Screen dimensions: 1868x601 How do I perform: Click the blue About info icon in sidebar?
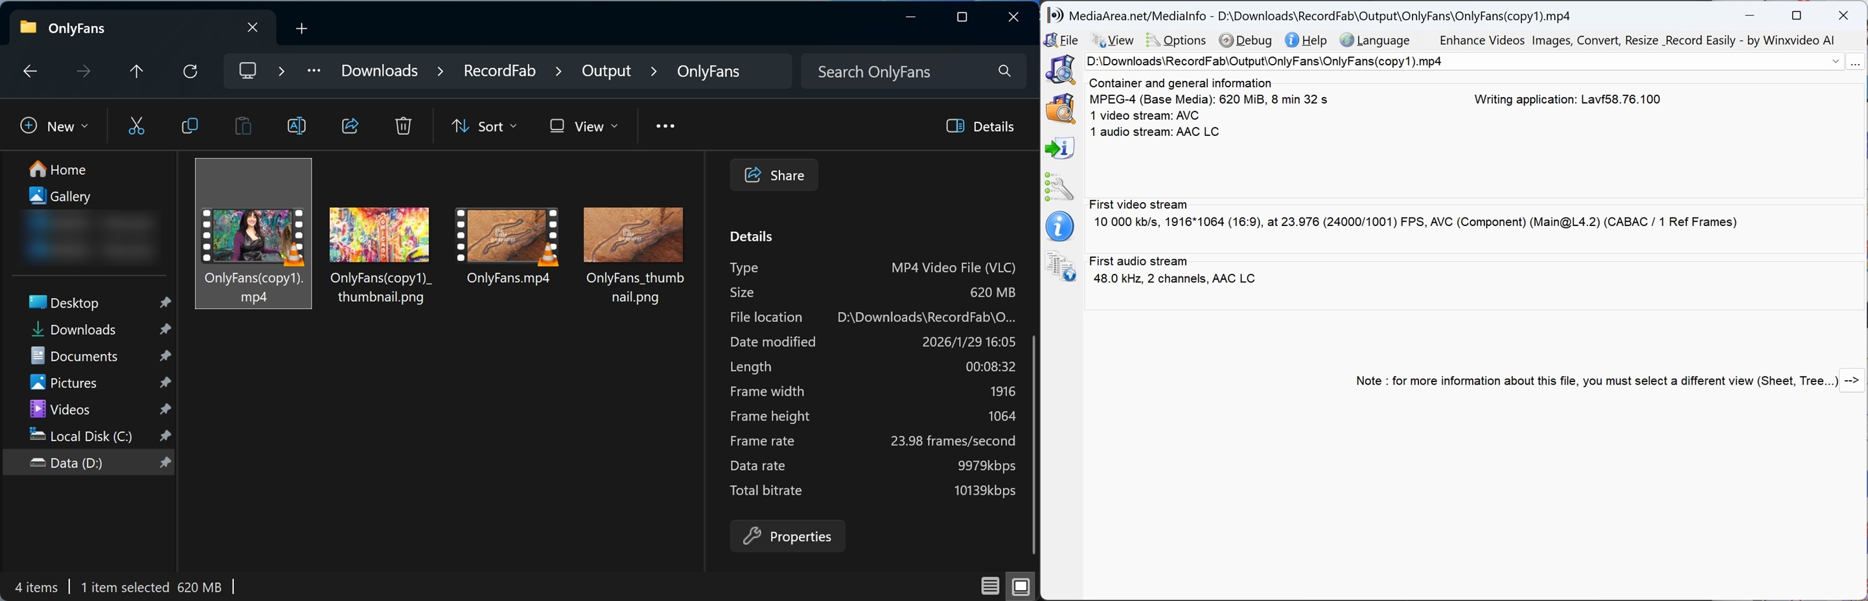[x=1060, y=227]
